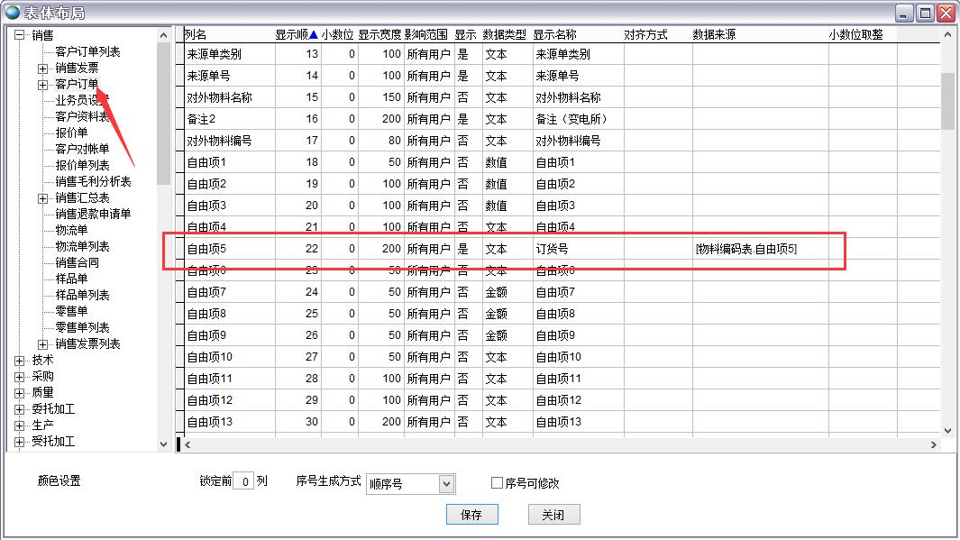Open the 序号生成方式 dropdown
The width and height of the screenshot is (960, 540).
pyautogui.click(x=445, y=484)
